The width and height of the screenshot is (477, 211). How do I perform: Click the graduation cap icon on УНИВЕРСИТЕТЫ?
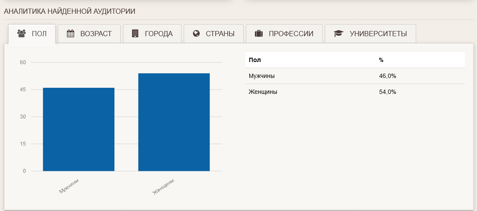(338, 34)
